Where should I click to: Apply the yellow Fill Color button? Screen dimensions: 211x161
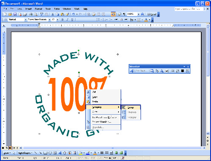[x=81, y=153]
